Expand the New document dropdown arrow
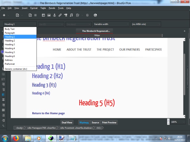 [x=8, y=15]
